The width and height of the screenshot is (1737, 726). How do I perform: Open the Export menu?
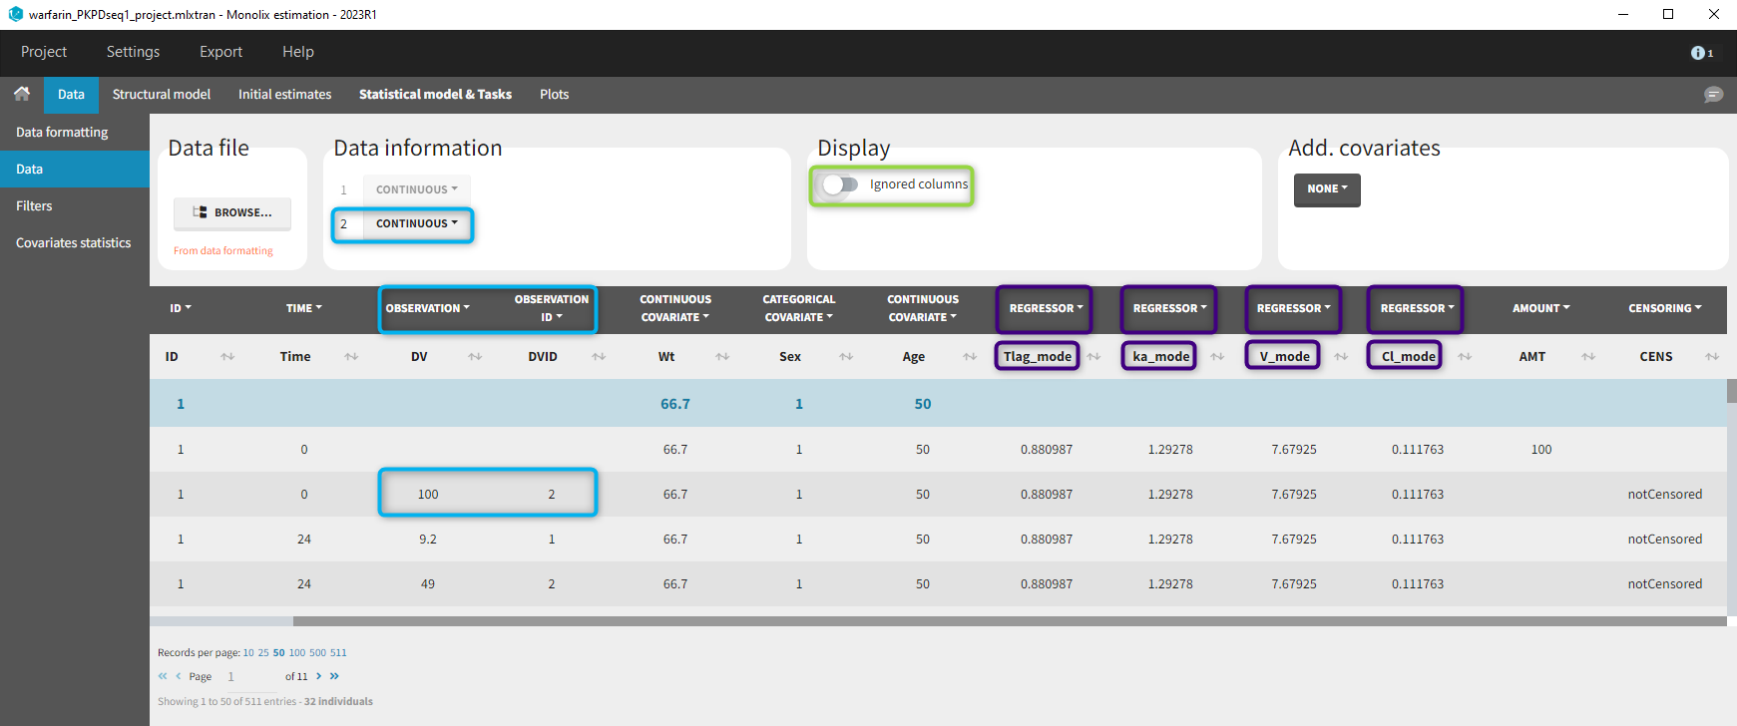[220, 52]
